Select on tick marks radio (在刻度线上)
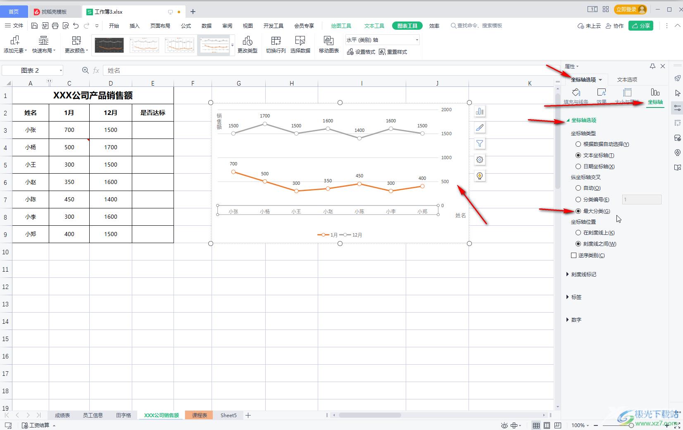Screen dimensions: 683x430 tap(578, 232)
